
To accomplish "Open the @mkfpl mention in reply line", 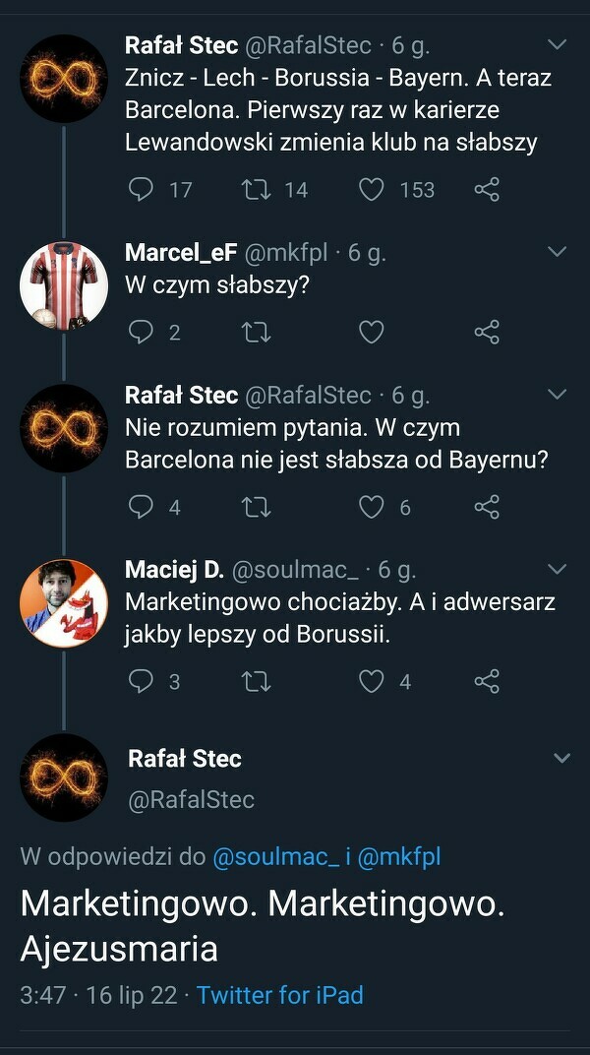I will (398, 857).
